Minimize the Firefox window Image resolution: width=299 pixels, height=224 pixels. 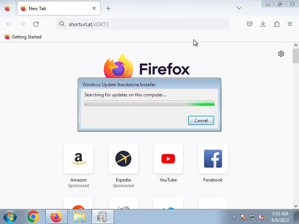pos(268,4)
